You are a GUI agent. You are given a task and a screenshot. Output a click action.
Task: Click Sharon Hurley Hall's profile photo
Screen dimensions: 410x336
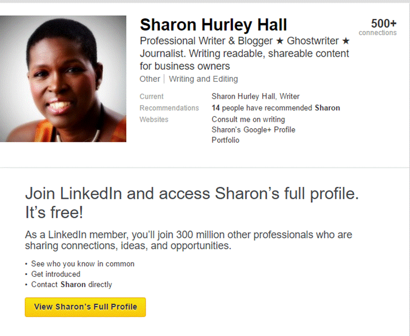pos(63,79)
